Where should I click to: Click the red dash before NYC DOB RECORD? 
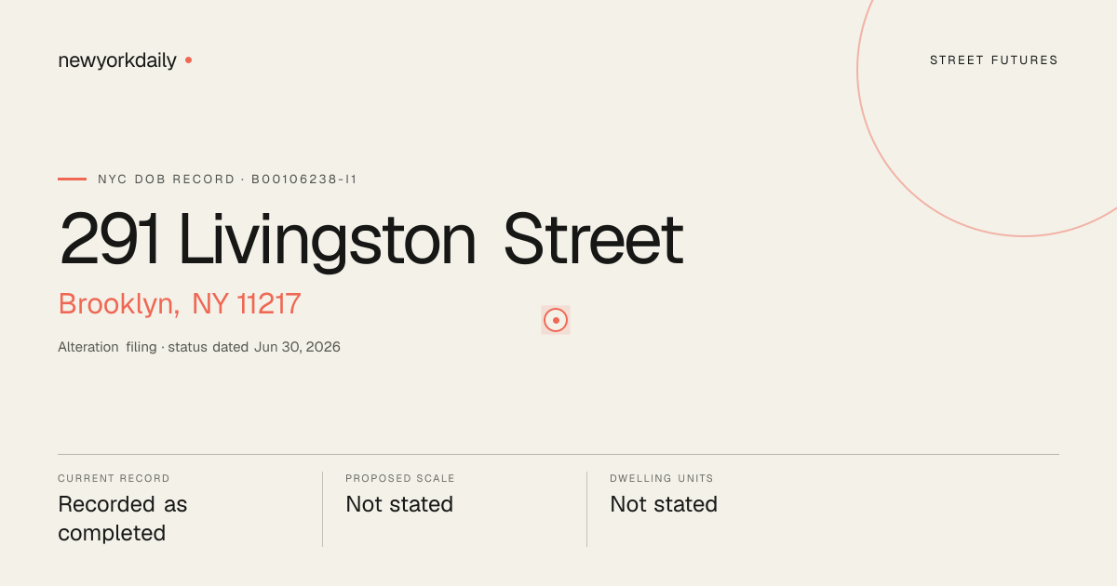click(x=72, y=179)
